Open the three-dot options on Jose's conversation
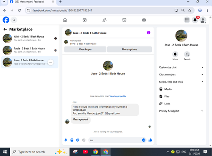 pyautogui.click(x=50, y=62)
